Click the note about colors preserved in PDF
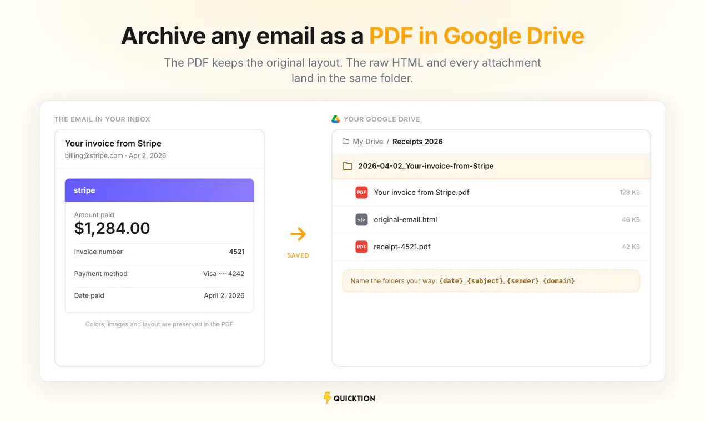 (x=159, y=324)
